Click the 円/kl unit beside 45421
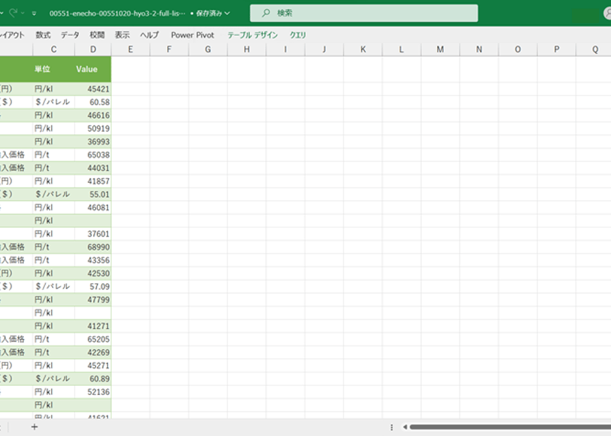 54,89
